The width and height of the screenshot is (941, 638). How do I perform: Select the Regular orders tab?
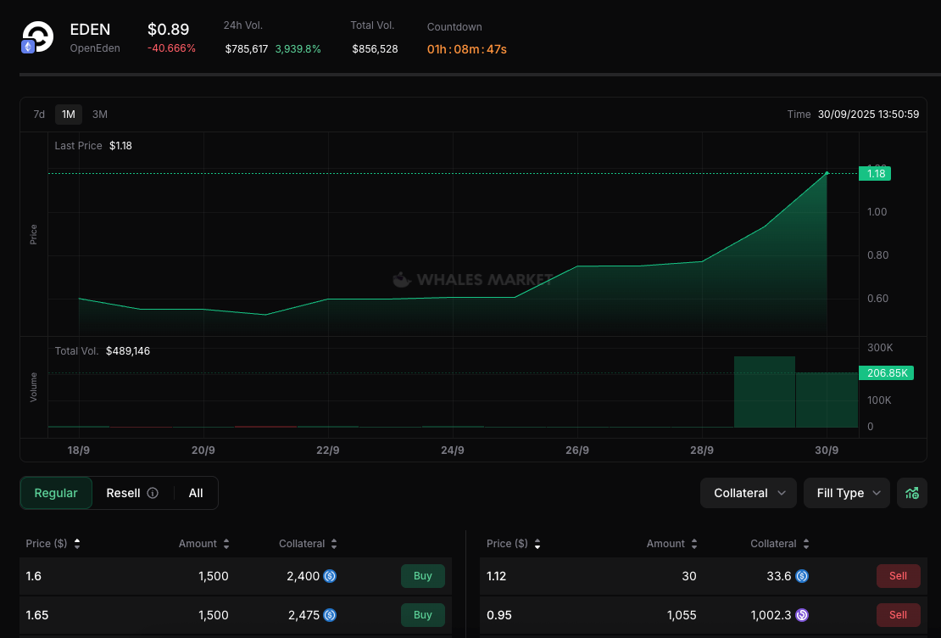pyautogui.click(x=56, y=493)
